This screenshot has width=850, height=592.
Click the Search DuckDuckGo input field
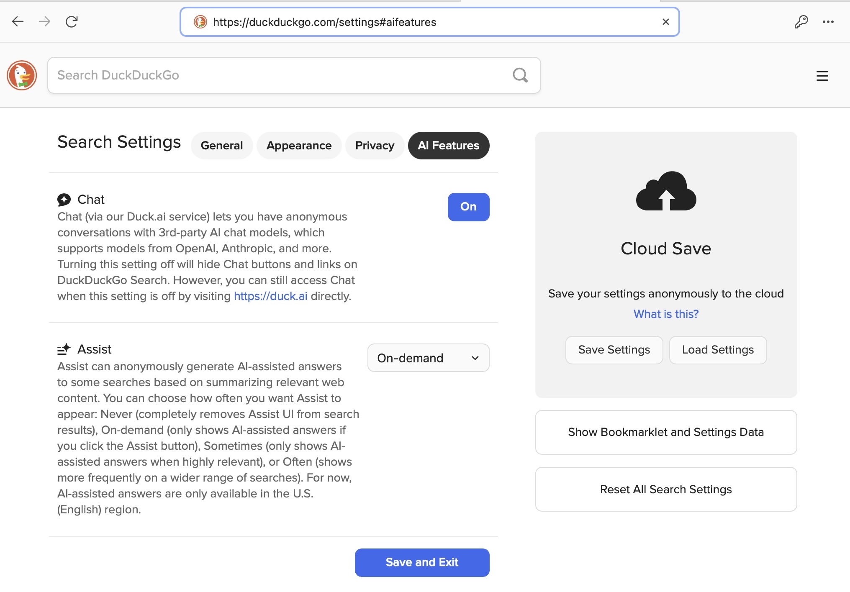tap(294, 75)
